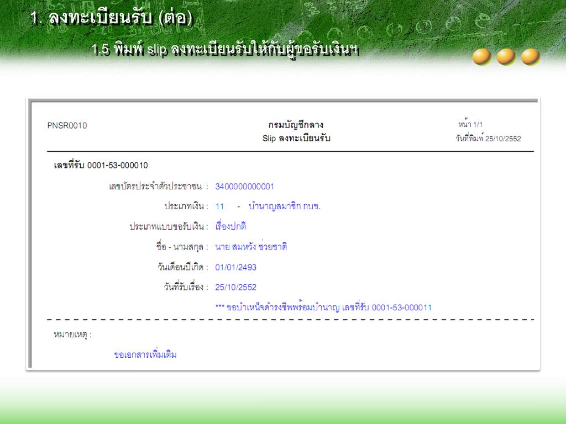Click the value บำนาญสมาชิก กบข.
The height and width of the screenshot is (424, 566).
click(285, 206)
